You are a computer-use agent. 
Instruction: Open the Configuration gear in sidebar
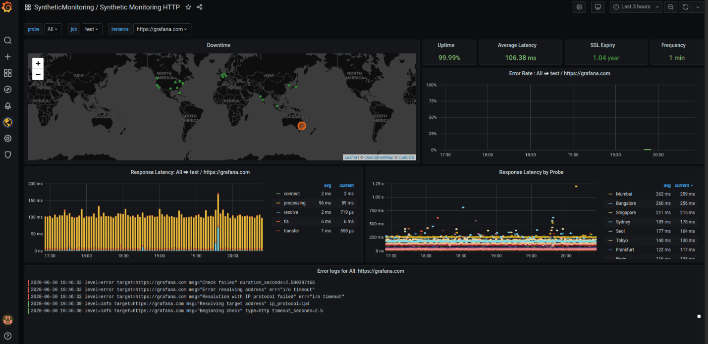pyautogui.click(x=7, y=139)
